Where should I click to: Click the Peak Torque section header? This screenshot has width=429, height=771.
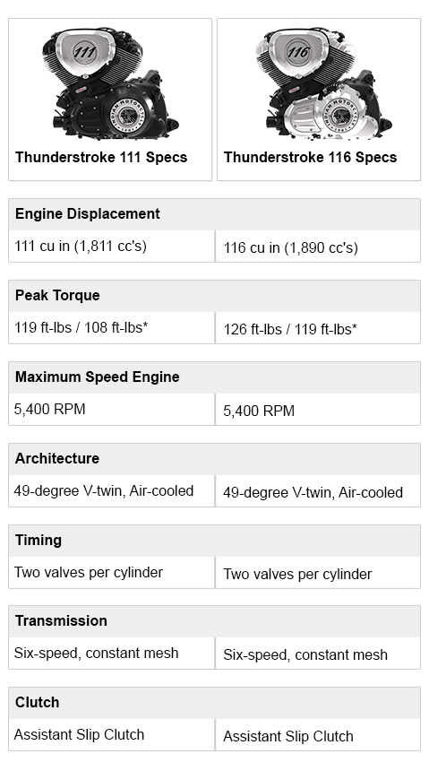(214, 296)
